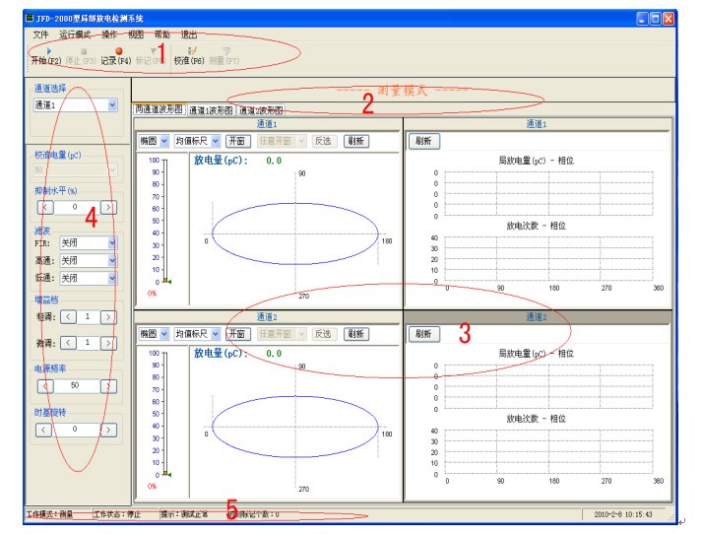Open the 任意开窗 dropdown in 通道2
The width and height of the screenshot is (703, 534).
point(301,334)
